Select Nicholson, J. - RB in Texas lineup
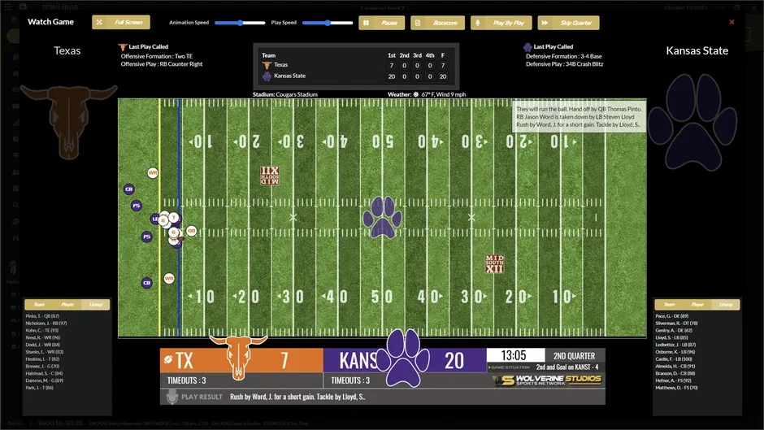 coord(46,324)
